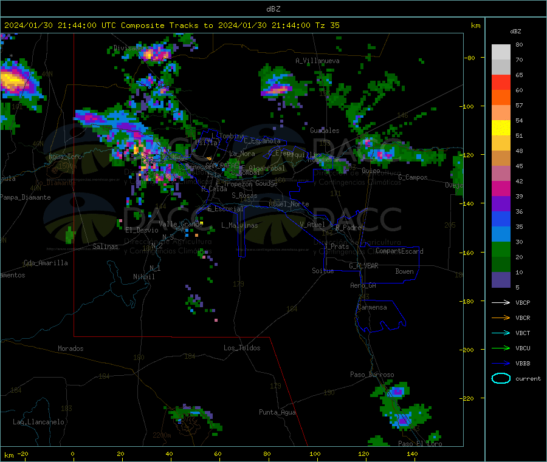Click the Nihuil map label

pyautogui.click(x=144, y=277)
